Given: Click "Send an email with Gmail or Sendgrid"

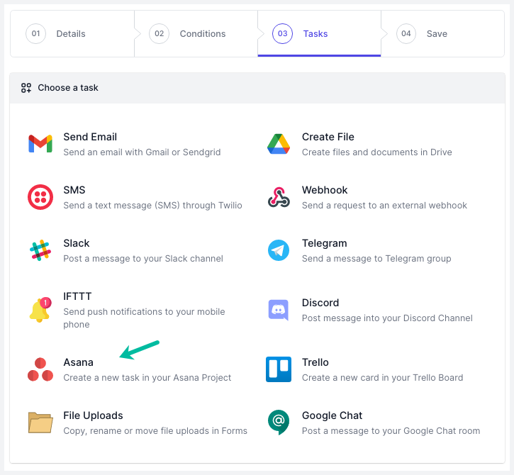Looking at the screenshot, I should coord(142,152).
